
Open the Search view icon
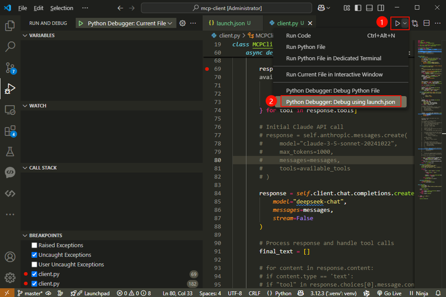10,46
